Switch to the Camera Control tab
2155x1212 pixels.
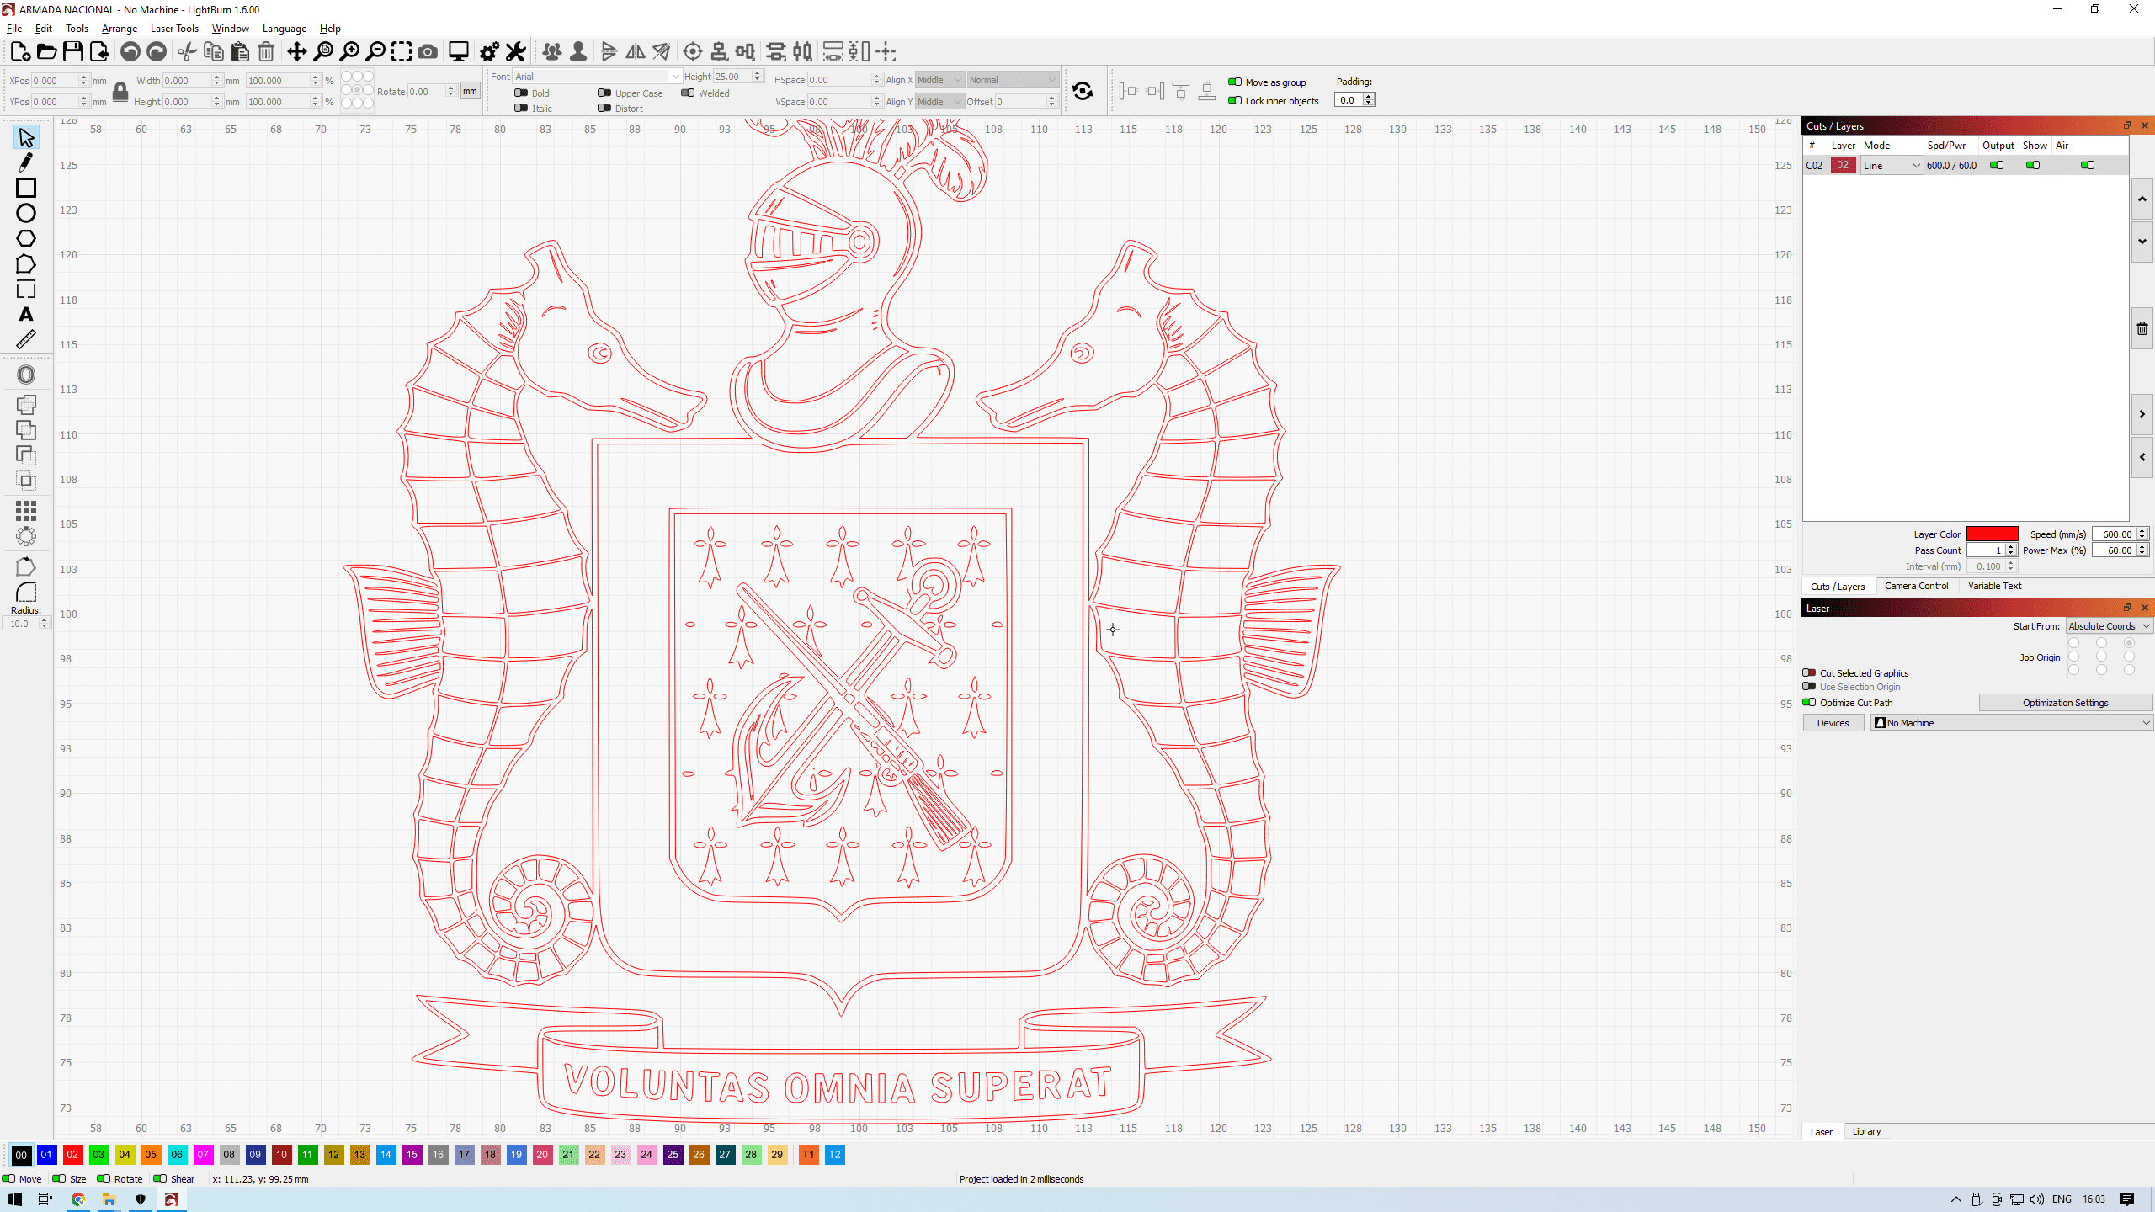click(1916, 586)
